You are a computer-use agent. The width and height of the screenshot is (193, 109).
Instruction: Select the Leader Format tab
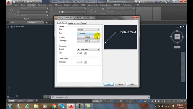(x=62, y=23)
